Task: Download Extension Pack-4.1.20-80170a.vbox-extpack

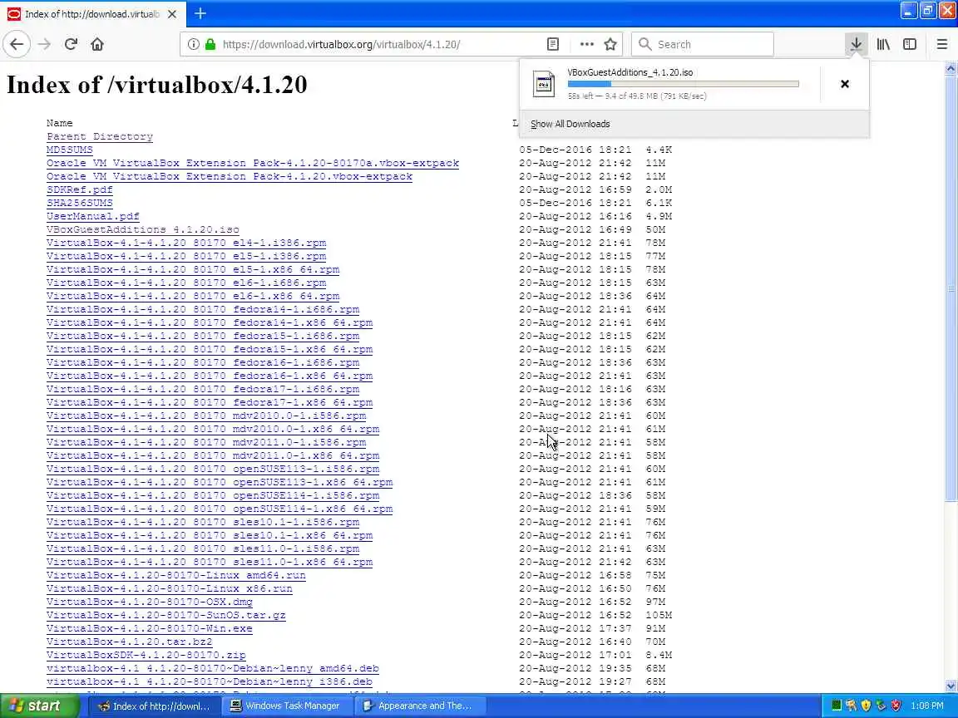Action: pos(252,163)
